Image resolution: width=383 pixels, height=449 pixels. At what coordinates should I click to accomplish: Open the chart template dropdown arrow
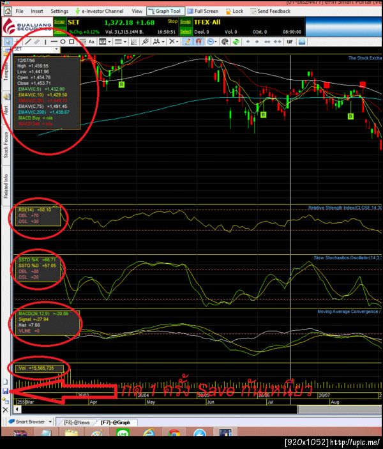point(109,42)
